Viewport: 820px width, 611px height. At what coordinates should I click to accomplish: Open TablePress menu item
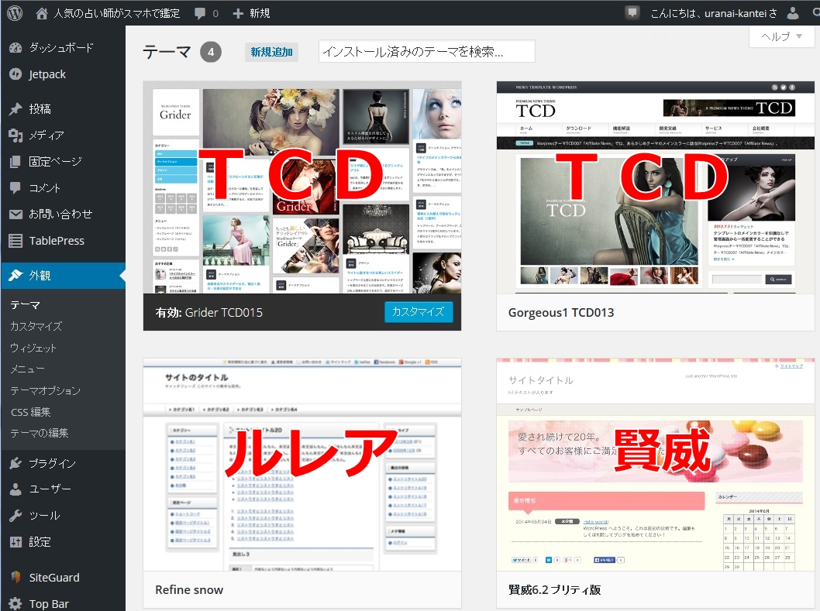tap(63, 240)
